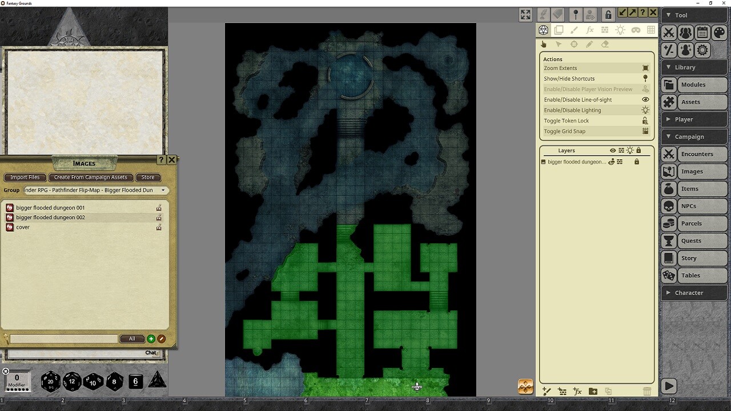Open the image effects fx panel

pyautogui.click(x=589, y=30)
